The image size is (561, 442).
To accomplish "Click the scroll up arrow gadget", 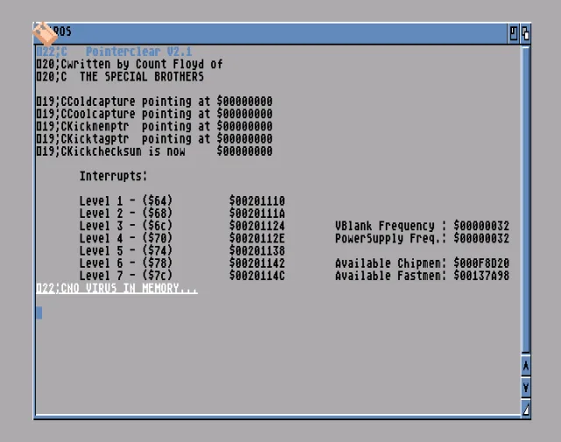I will [526, 366].
